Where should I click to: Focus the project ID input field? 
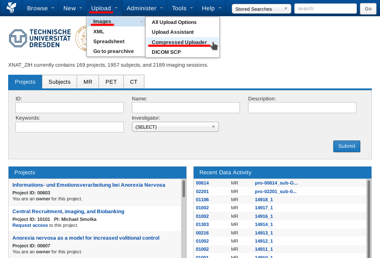point(69,108)
